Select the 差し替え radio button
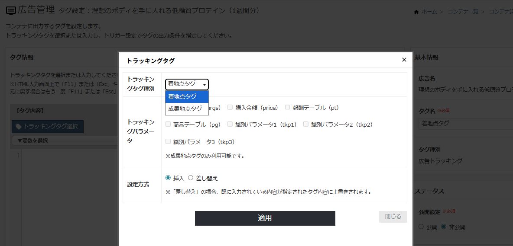This screenshot has width=513, height=246. pos(190,178)
